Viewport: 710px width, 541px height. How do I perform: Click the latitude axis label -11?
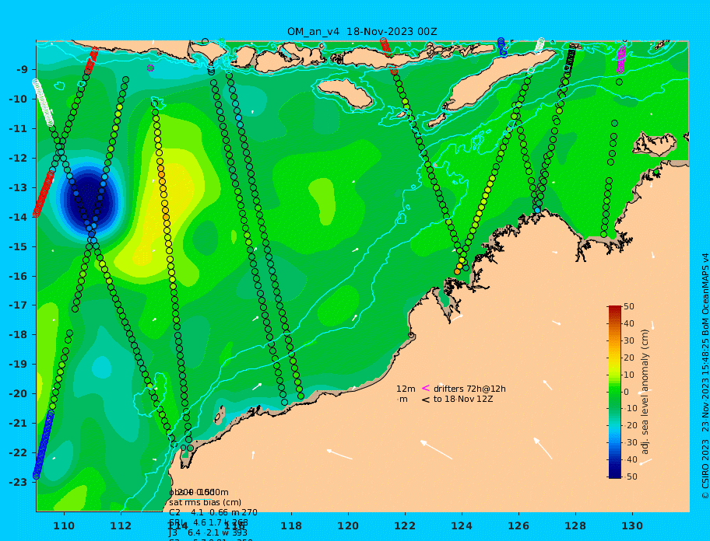[x=18, y=129]
